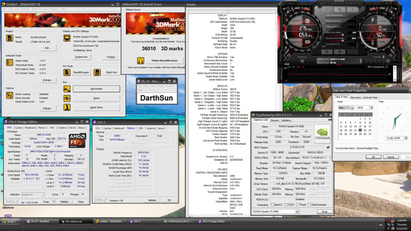Switch to SPD tab in CPU-Z memory window

coord(141,128)
